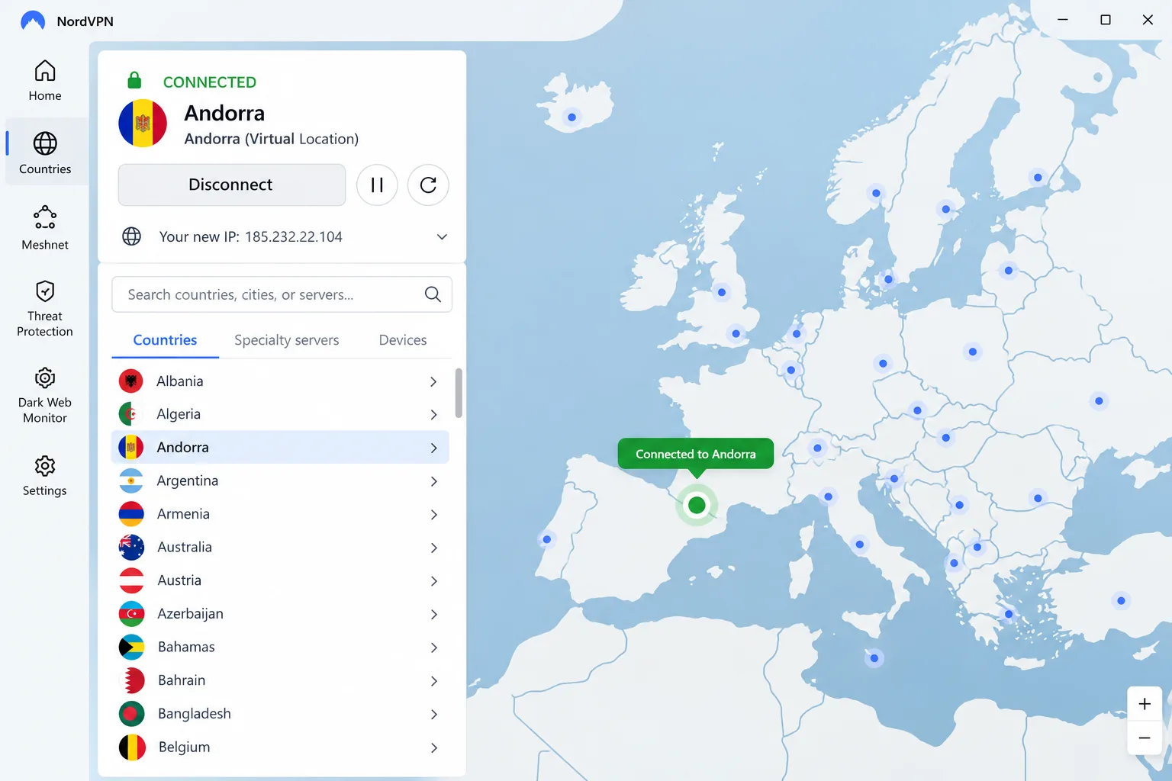Expand Andorra server options chevron
Screen dimensions: 1172x781
pyautogui.click(x=433, y=448)
